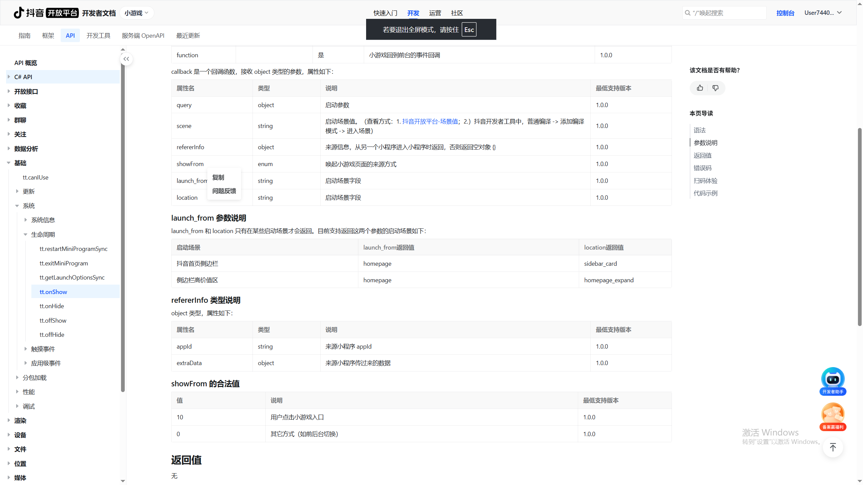This screenshot has width=863, height=485.
Task: Click the thumbs up helpful icon
Action: click(x=700, y=88)
